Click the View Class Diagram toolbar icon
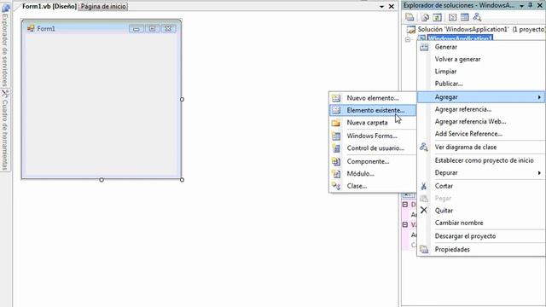 [477, 17]
